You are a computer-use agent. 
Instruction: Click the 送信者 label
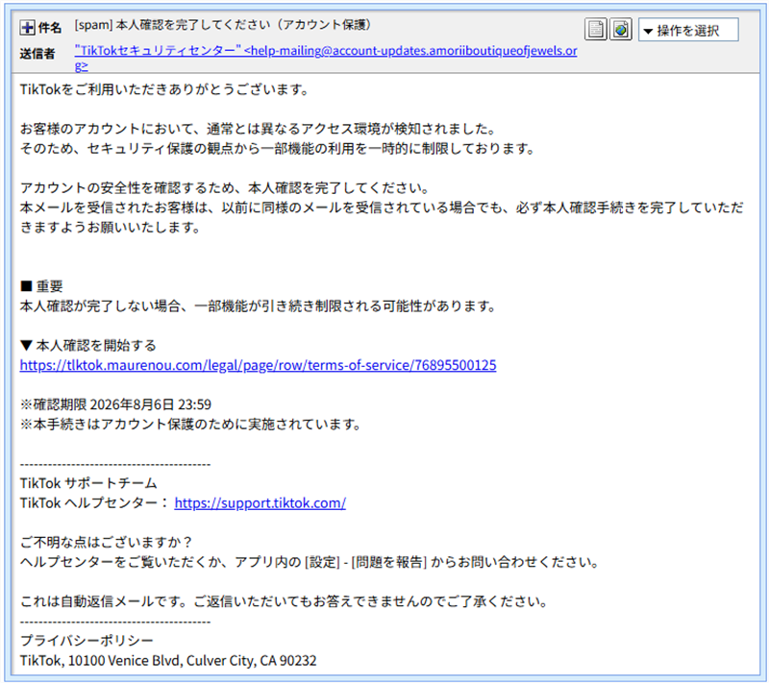[x=37, y=54]
